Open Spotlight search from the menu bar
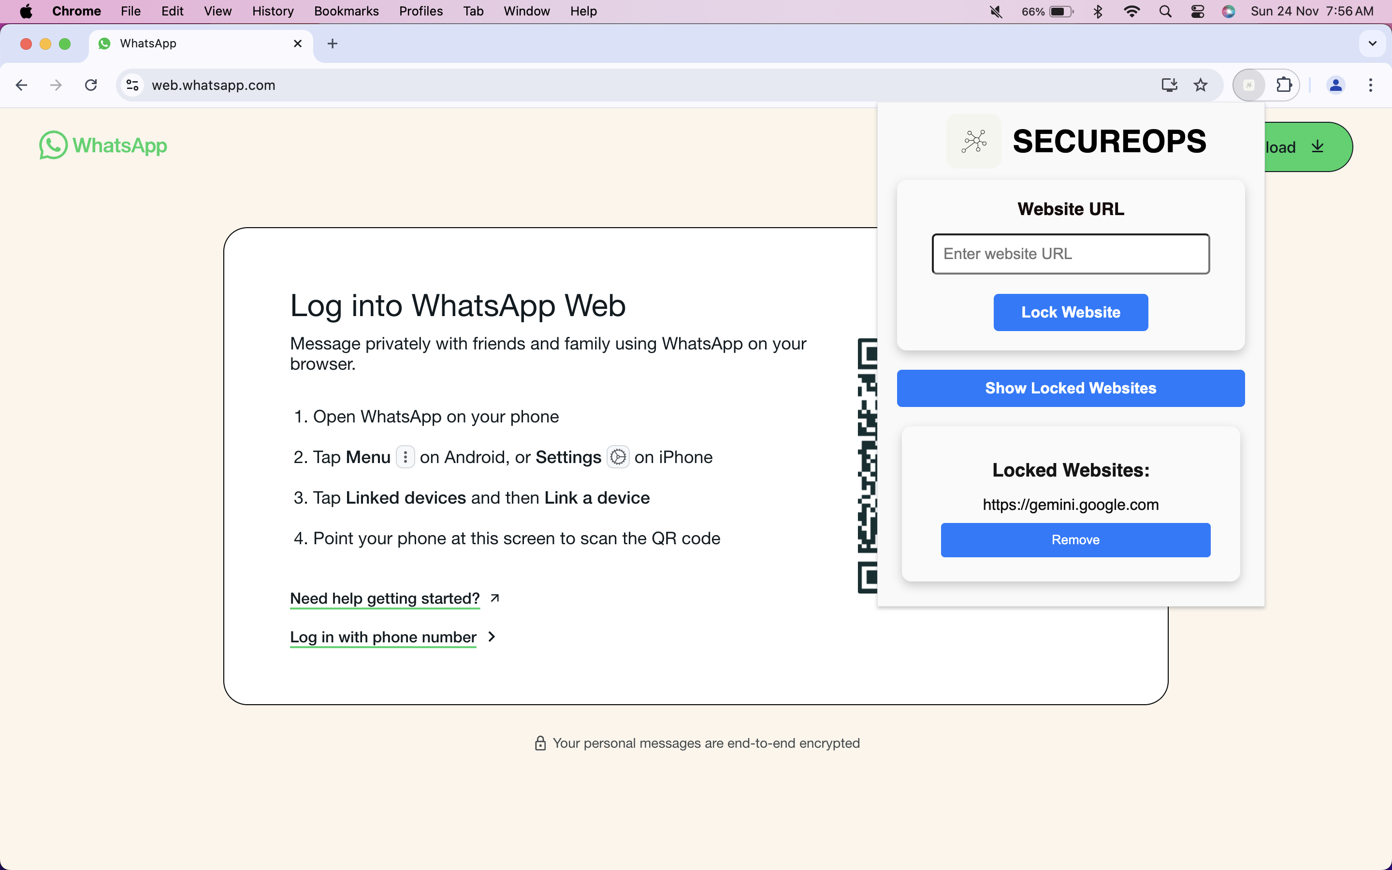This screenshot has height=870, width=1392. pos(1165,11)
